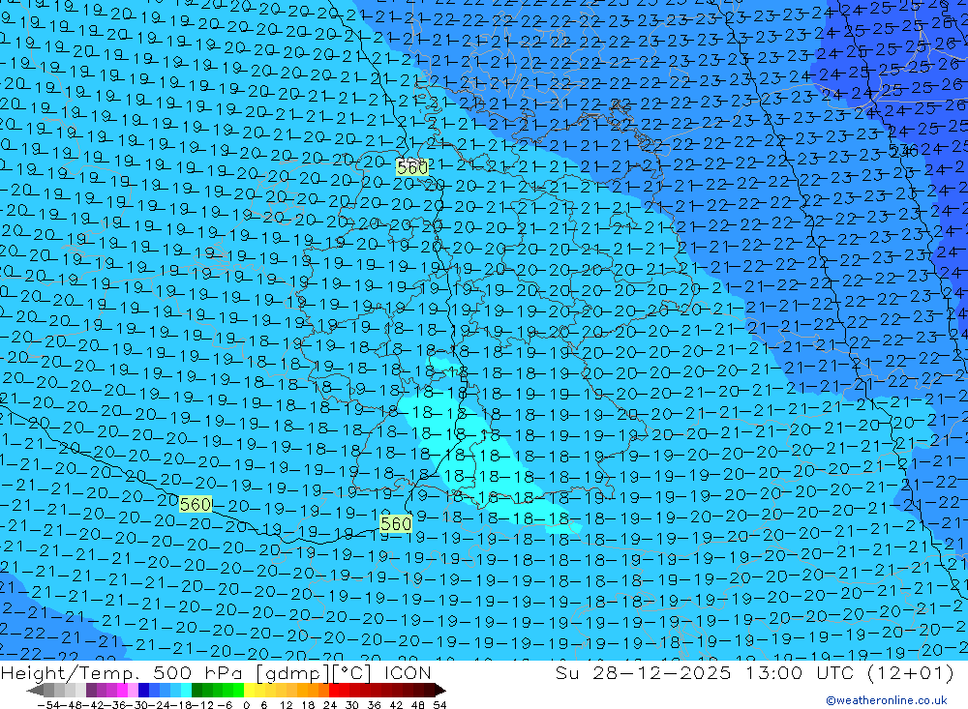The height and width of the screenshot is (709, 968).
Task: Click the map title "Height/Temp. 500 hPa"
Action: [123, 673]
